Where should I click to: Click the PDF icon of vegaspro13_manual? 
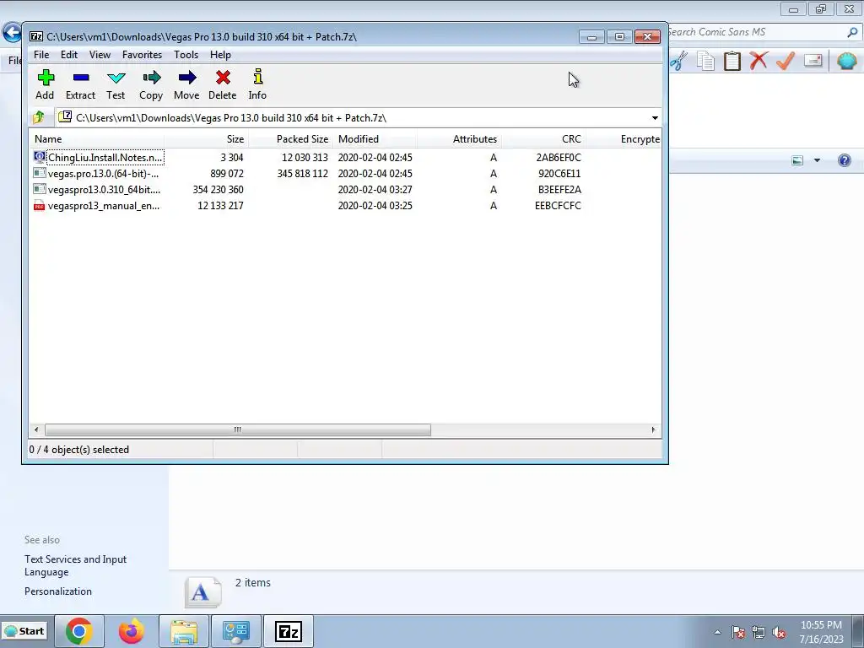click(39, 206)
